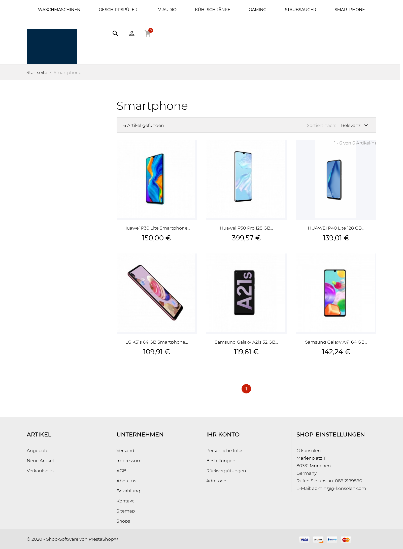This screenshot has height=549, width=403.
Task: Go to the Startseite breadcrumb link
Action: (x=37, y=72)
